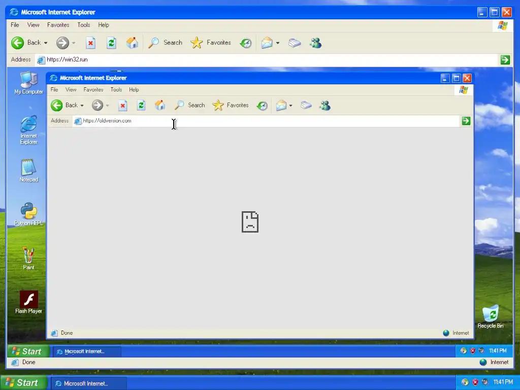Screen dimensions: 520x390
Task: Click red shield tray icon in inner taskbar
Action: (x=473, y=351)
